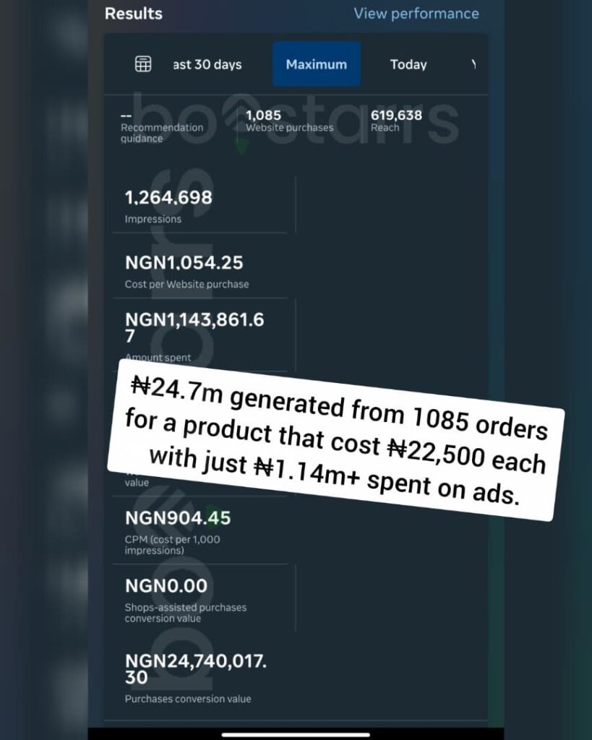Tap the partially hidden "value" metric label
Image resolution: width=592 pixels, height=740 pixels.
(137, 483)
